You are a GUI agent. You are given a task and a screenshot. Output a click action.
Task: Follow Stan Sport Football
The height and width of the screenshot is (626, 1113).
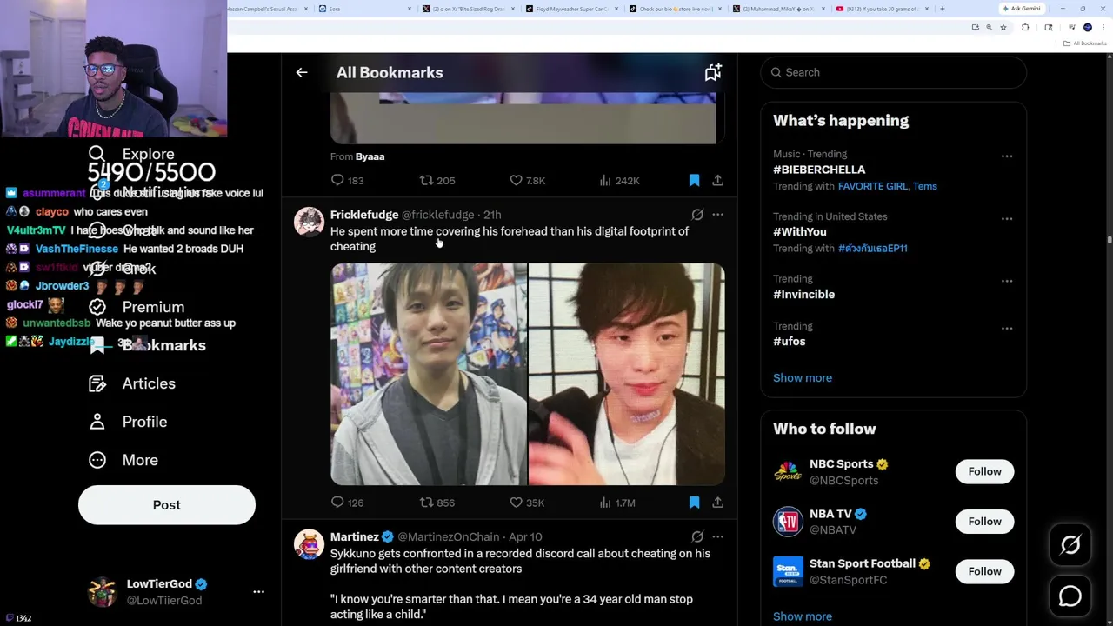click(985, 571)
